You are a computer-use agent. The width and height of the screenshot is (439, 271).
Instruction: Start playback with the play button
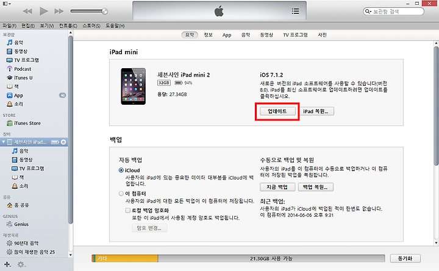pyautogui.click(x=43, y=11)
